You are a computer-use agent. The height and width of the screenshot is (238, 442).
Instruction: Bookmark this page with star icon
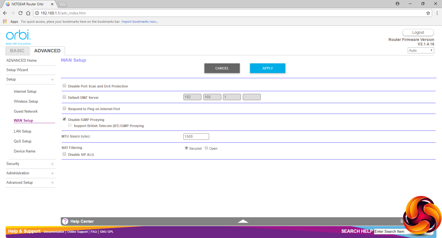tap(428, 13)
